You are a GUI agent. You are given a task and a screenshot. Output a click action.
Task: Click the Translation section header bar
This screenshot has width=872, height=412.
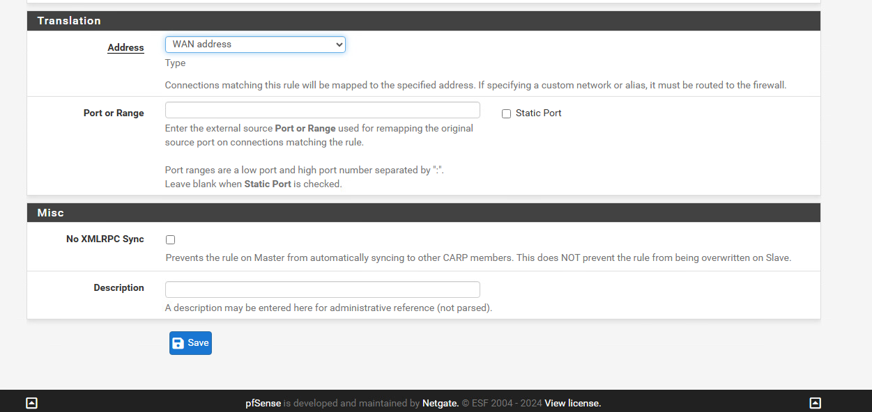(424, 21)
